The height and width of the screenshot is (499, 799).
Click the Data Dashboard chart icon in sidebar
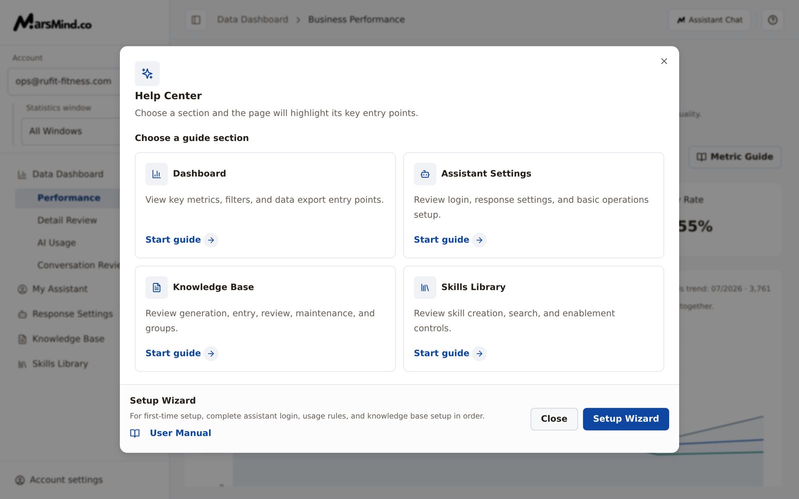pos(22,175)
